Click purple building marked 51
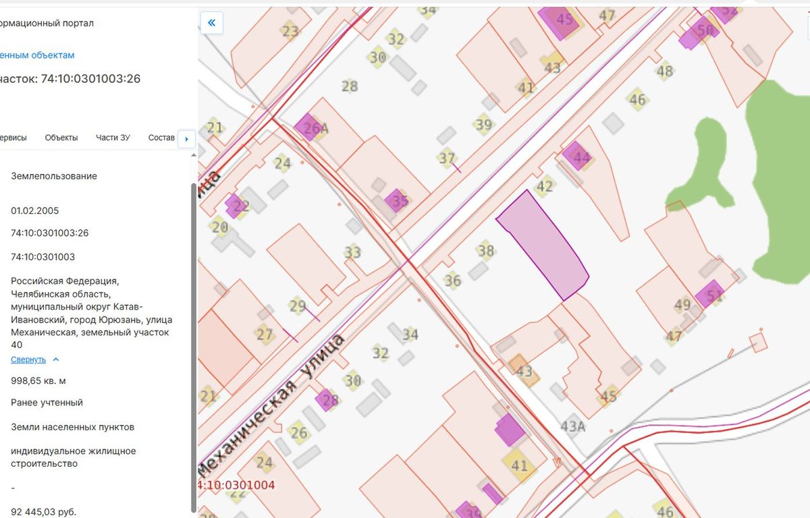The height and width of the screenshot is (518, 810). [x=710, y=295]
